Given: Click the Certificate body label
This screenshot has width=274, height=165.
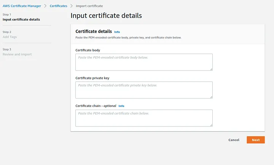Looking at the screenshot, I should point(88,50).
